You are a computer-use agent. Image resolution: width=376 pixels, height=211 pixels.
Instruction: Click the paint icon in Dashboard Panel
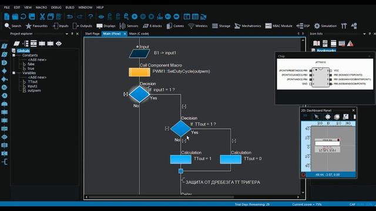click(345, 117)
